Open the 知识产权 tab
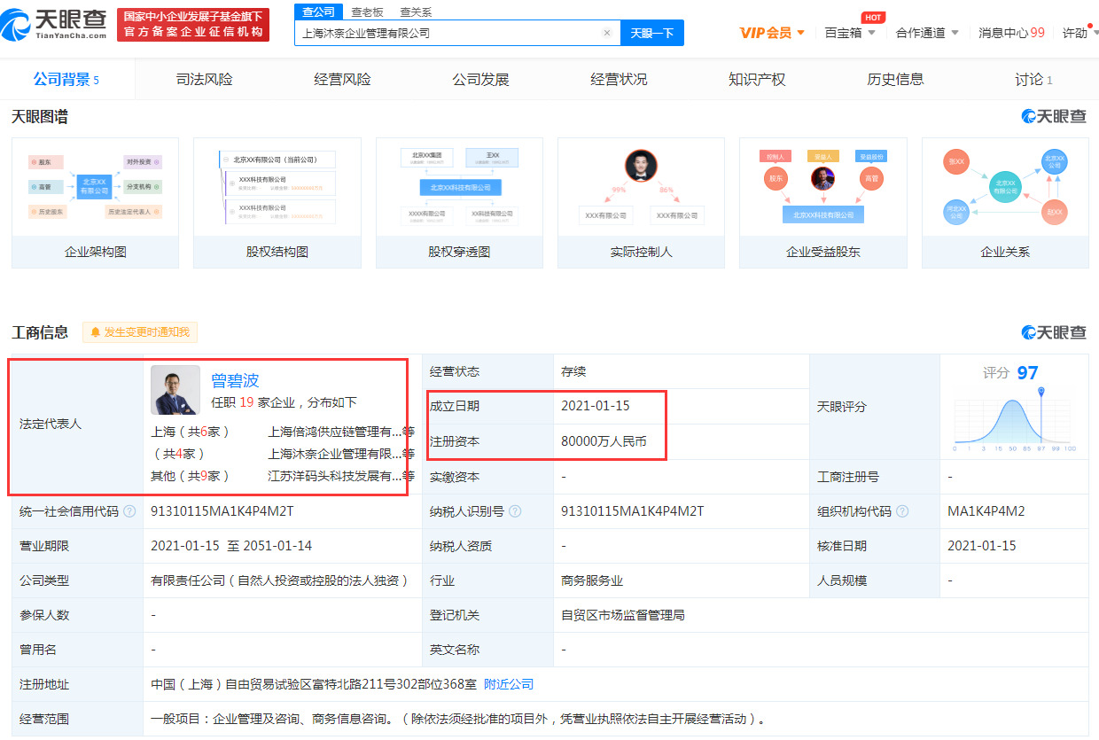This screenshot has height=740, width=1099. click(x=758, y=80)
